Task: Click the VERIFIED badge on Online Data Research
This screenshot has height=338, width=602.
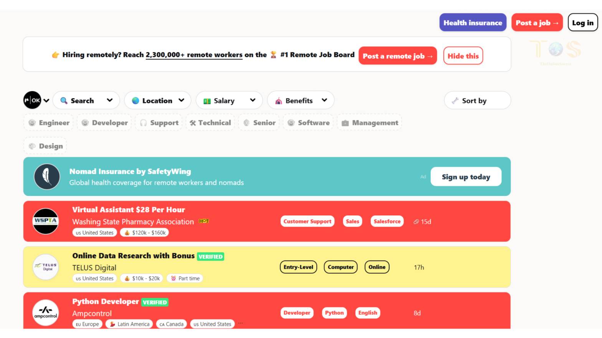Action: (x=210, y=257)
